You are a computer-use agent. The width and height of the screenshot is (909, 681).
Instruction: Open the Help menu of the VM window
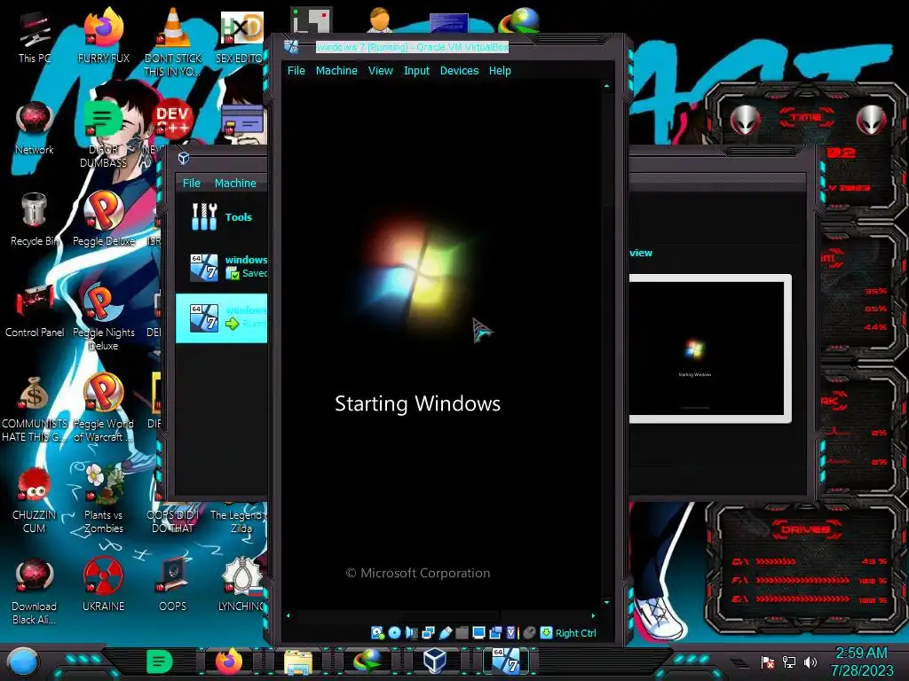pyautogui.click(x=500, y=71)
